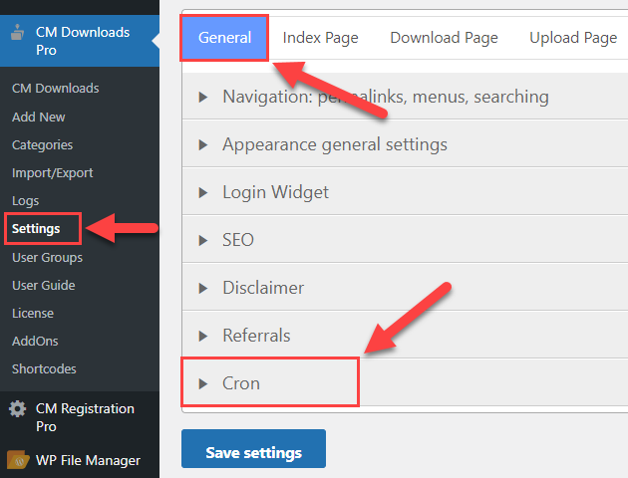This screenshot has height=478, width=628.
Task: Open the Upload Page tab
Action: tap(573, 38)
